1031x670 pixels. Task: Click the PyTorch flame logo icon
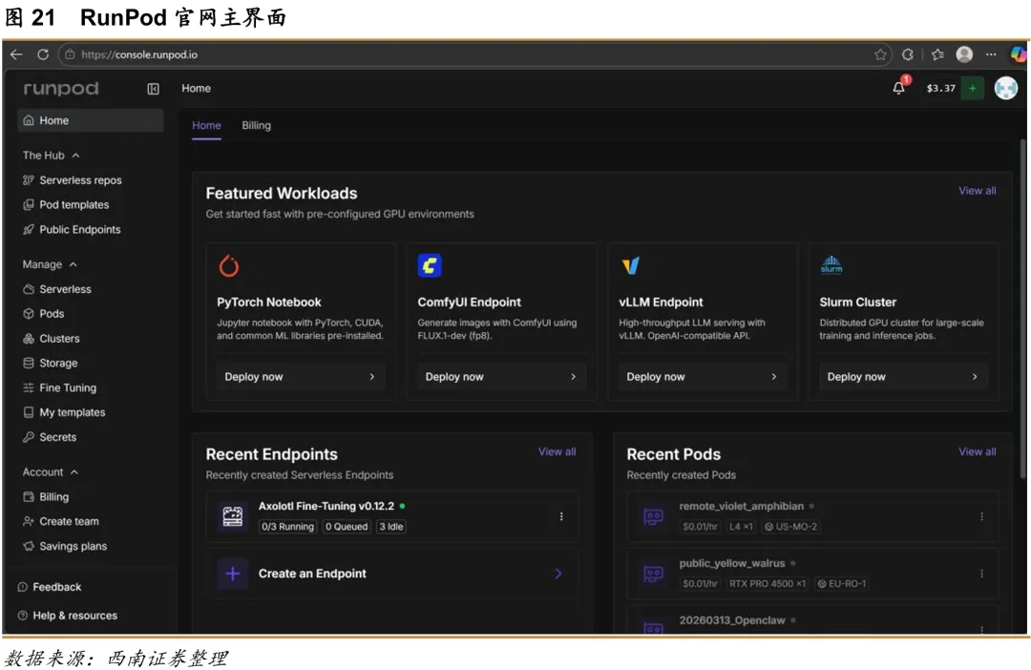pos(229,265)
